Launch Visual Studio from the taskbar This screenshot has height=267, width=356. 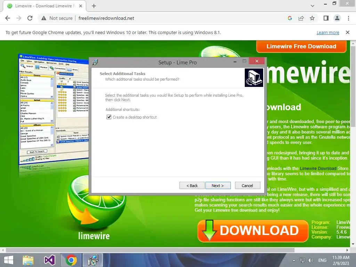49,260
